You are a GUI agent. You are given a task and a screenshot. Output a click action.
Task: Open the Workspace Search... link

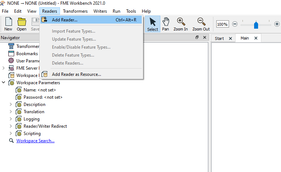click(x=36, y=141)
